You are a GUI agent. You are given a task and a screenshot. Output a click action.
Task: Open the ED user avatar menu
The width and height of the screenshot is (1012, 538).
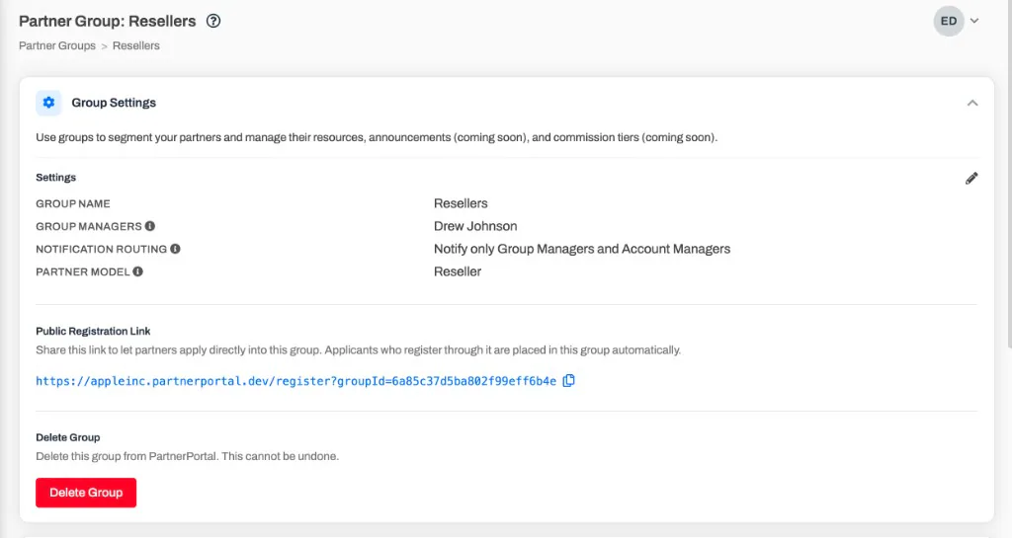948,22
